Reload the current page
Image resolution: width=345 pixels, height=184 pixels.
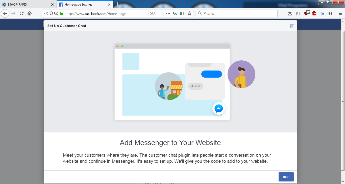21,13
